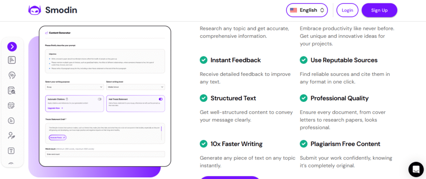Click the Instant Feedback green checkmark
426x179 pixels.
[x=203, y=60]
